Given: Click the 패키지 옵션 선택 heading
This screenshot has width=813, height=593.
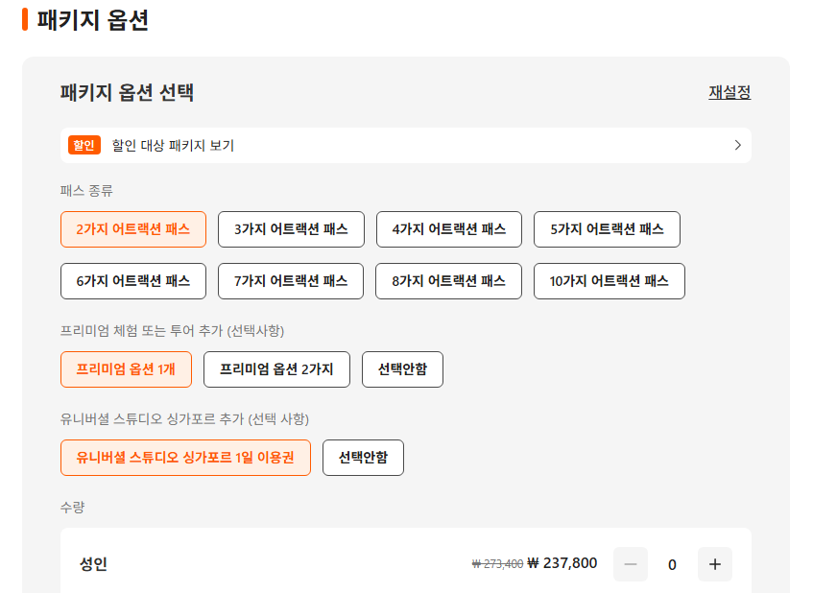Looking at the screenshot, I should click(127, 93).
